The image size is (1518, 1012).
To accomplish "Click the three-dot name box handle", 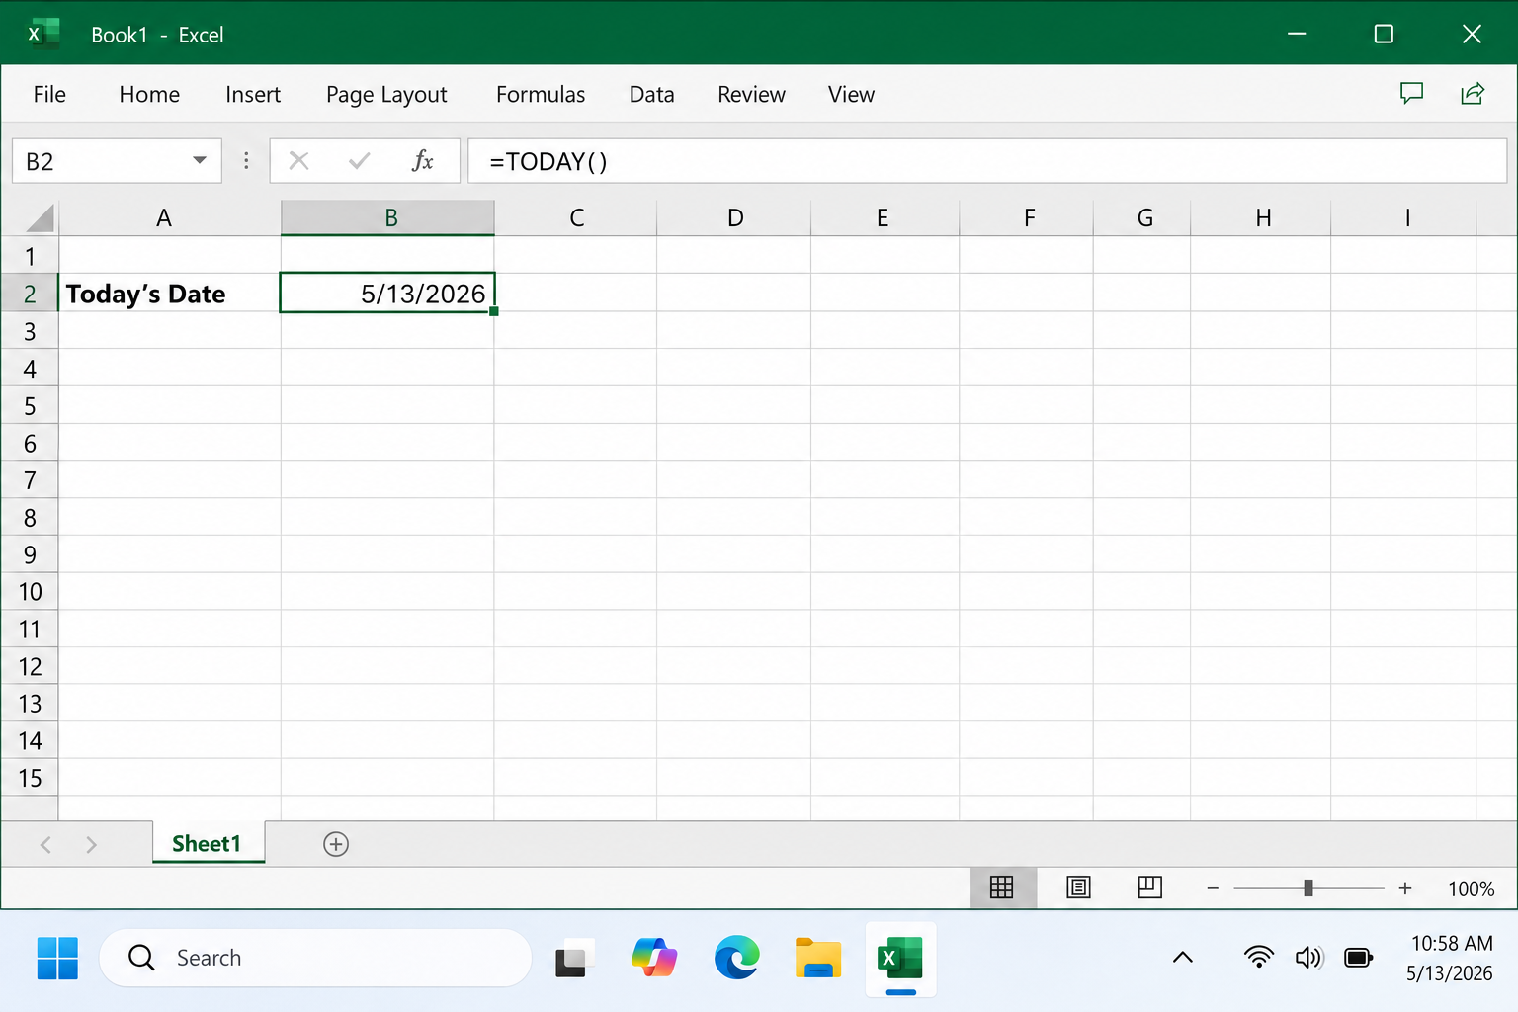I will (x=246, y=160).
